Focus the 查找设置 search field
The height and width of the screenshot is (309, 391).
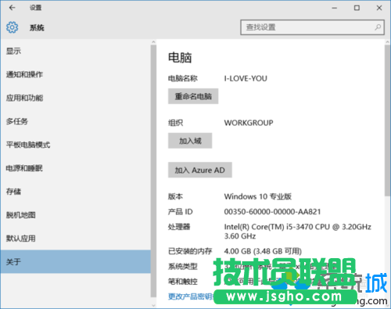312,27
